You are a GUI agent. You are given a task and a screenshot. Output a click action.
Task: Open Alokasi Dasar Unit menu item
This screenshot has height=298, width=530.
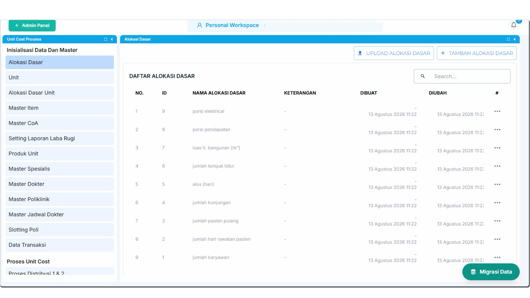[60, 93]
